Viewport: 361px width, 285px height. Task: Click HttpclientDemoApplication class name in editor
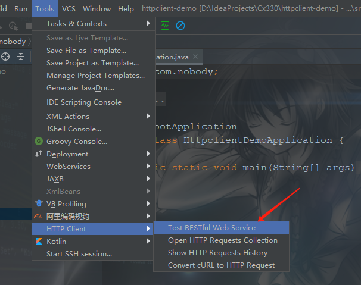258,140
